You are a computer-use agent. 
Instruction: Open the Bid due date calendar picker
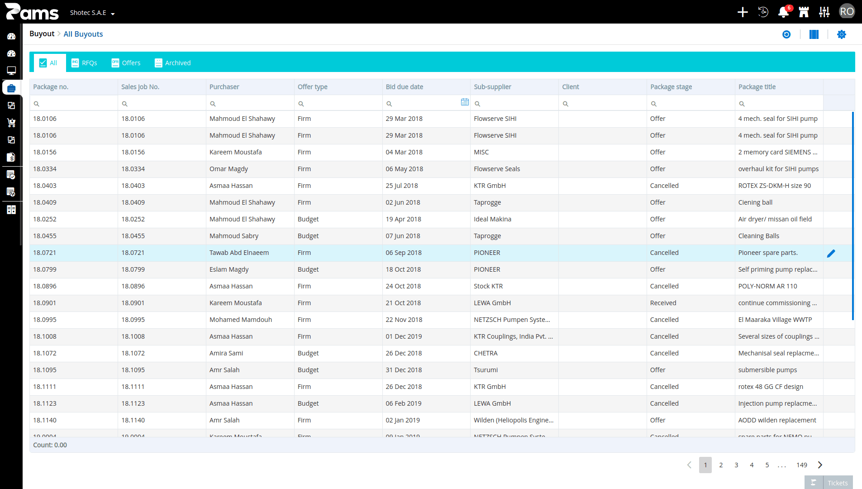pyautogui.click(x=465, y=102)
